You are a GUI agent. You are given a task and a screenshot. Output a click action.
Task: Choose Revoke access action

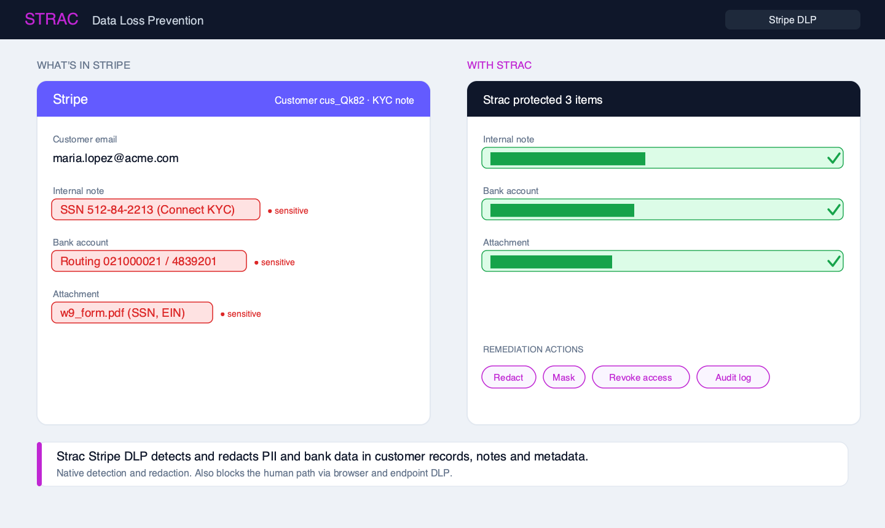click(x=641, y=377)
